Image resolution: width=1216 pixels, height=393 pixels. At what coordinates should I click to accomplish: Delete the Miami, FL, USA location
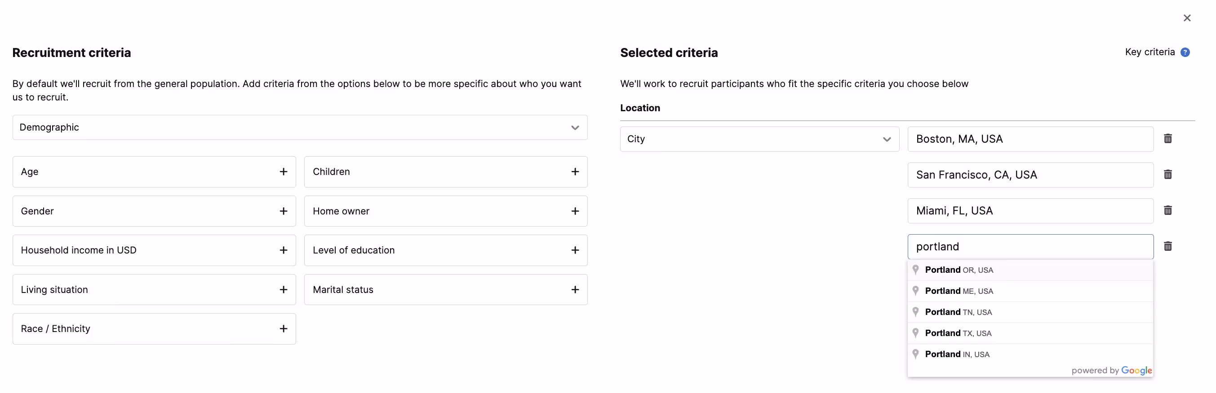click(1167, 210)
